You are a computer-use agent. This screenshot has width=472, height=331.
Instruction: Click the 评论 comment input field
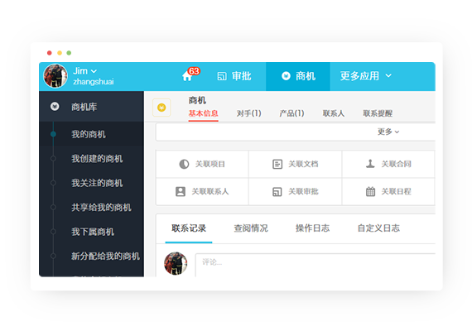[315, 265]
